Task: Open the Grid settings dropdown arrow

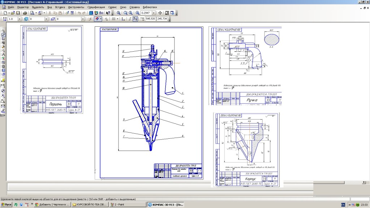Action: (x=117, y=19)
